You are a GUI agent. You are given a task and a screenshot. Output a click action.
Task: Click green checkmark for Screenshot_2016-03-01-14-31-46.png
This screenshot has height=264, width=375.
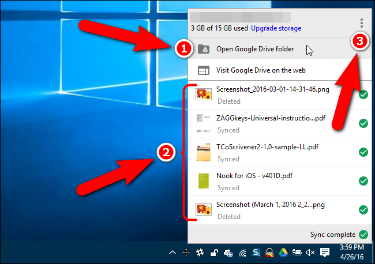pos(363,95)
